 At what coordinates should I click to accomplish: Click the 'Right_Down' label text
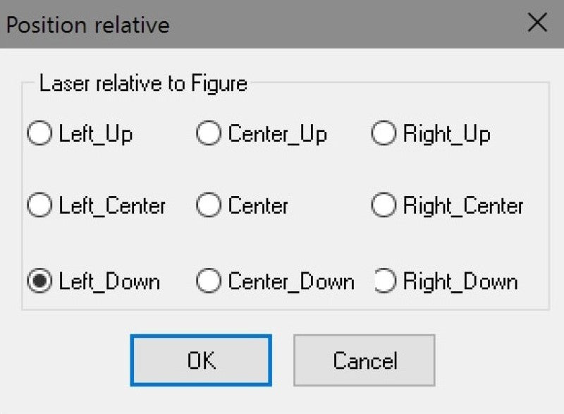click(460, 282)
